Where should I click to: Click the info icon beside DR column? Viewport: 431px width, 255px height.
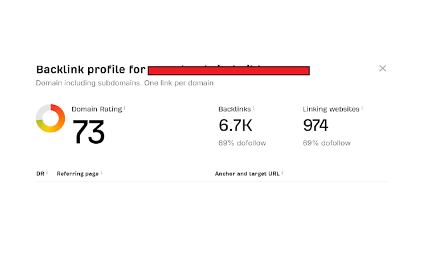click(x=47, y=172)
